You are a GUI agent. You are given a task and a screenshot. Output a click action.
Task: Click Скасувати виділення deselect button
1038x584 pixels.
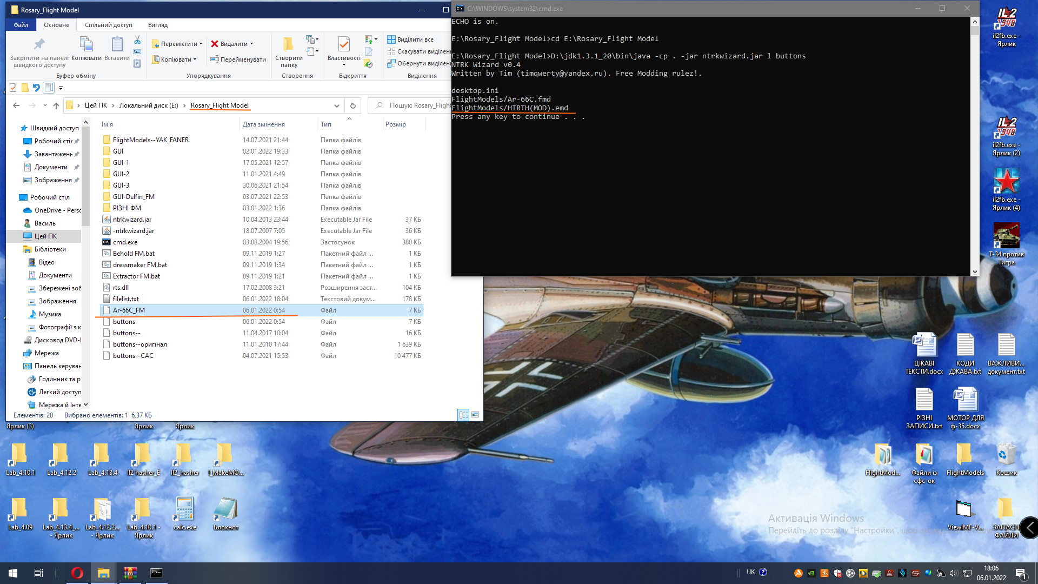[x=419, y=51]
